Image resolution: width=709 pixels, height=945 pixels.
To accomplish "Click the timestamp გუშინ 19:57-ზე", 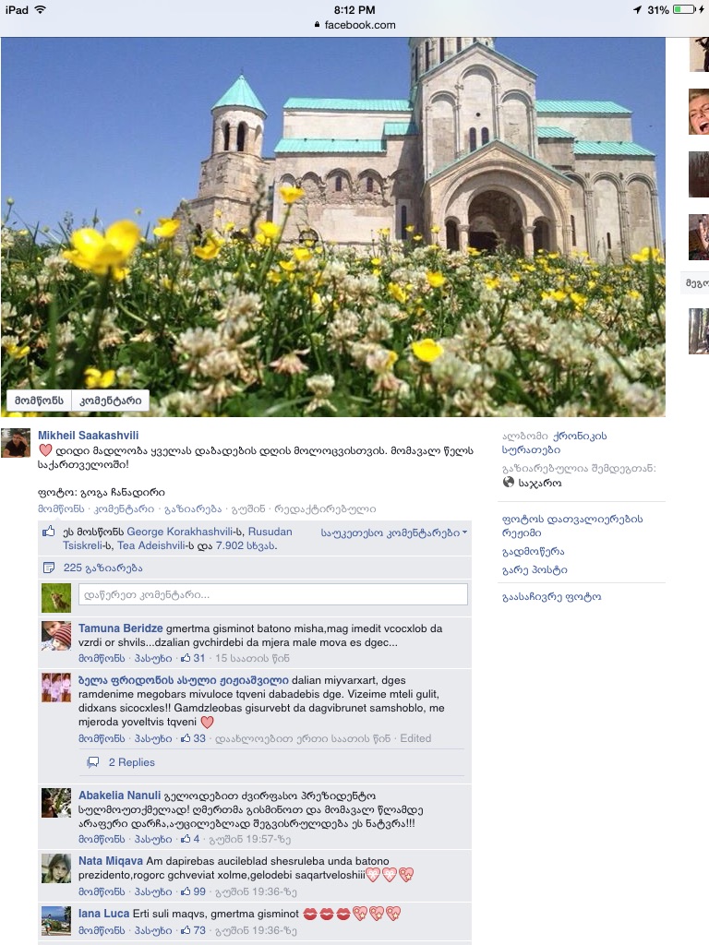I will [x=249, y=839].
